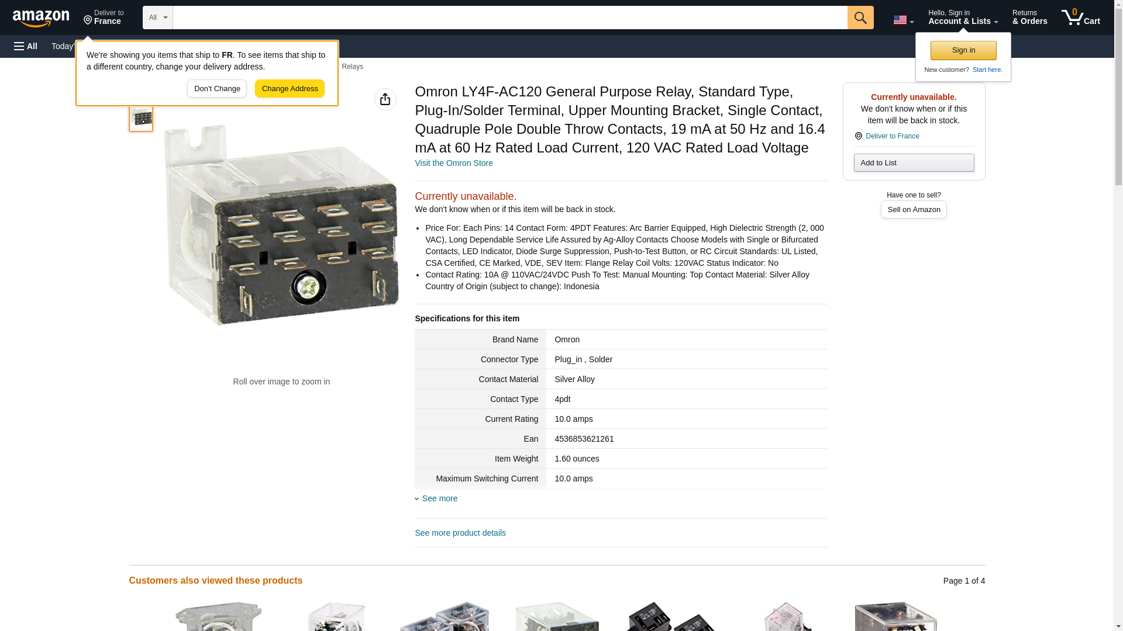This screenshot has height=631, width=1123.
Task: Select the relay product thumbnail
Action: coord(141,118)
